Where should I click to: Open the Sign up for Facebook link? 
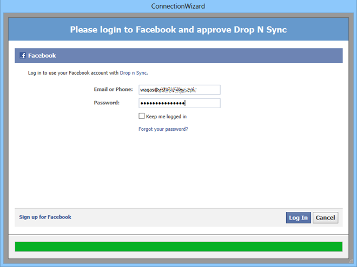point(45,217)
